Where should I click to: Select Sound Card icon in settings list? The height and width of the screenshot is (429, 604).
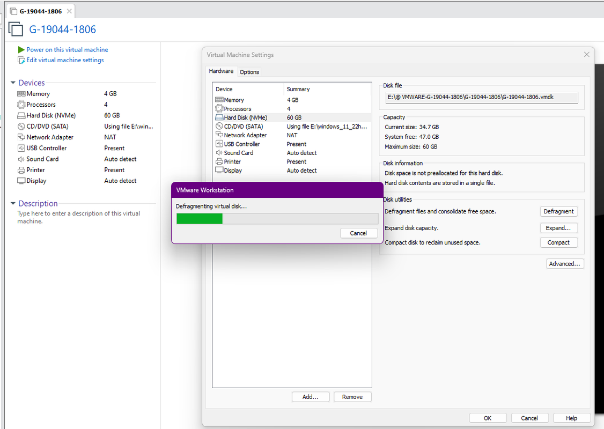click(219, 152)
